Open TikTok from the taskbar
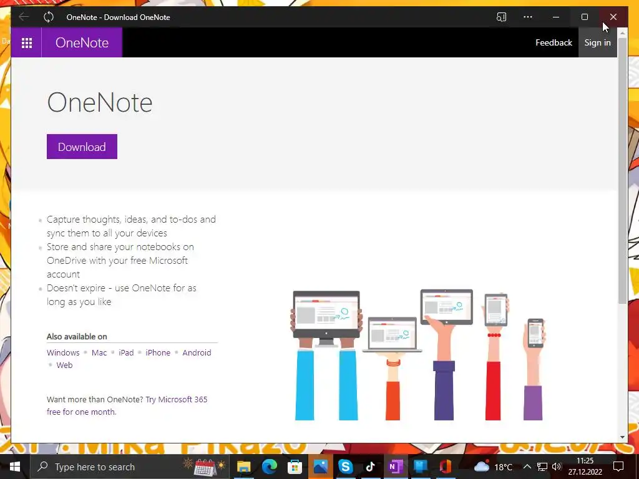The height and width of the screenshot is (479, 639). point(371,467)
